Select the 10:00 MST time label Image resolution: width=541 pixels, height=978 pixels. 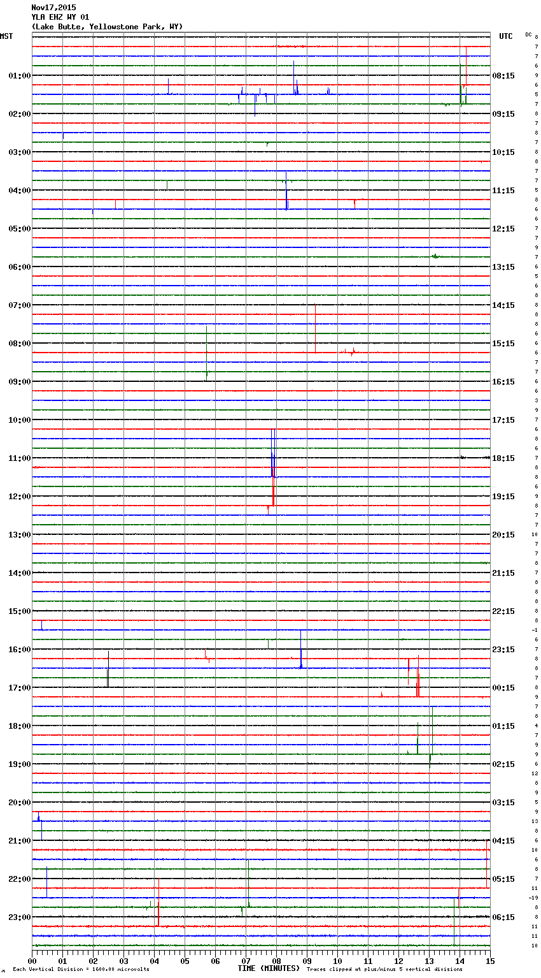tap(20, 420)
